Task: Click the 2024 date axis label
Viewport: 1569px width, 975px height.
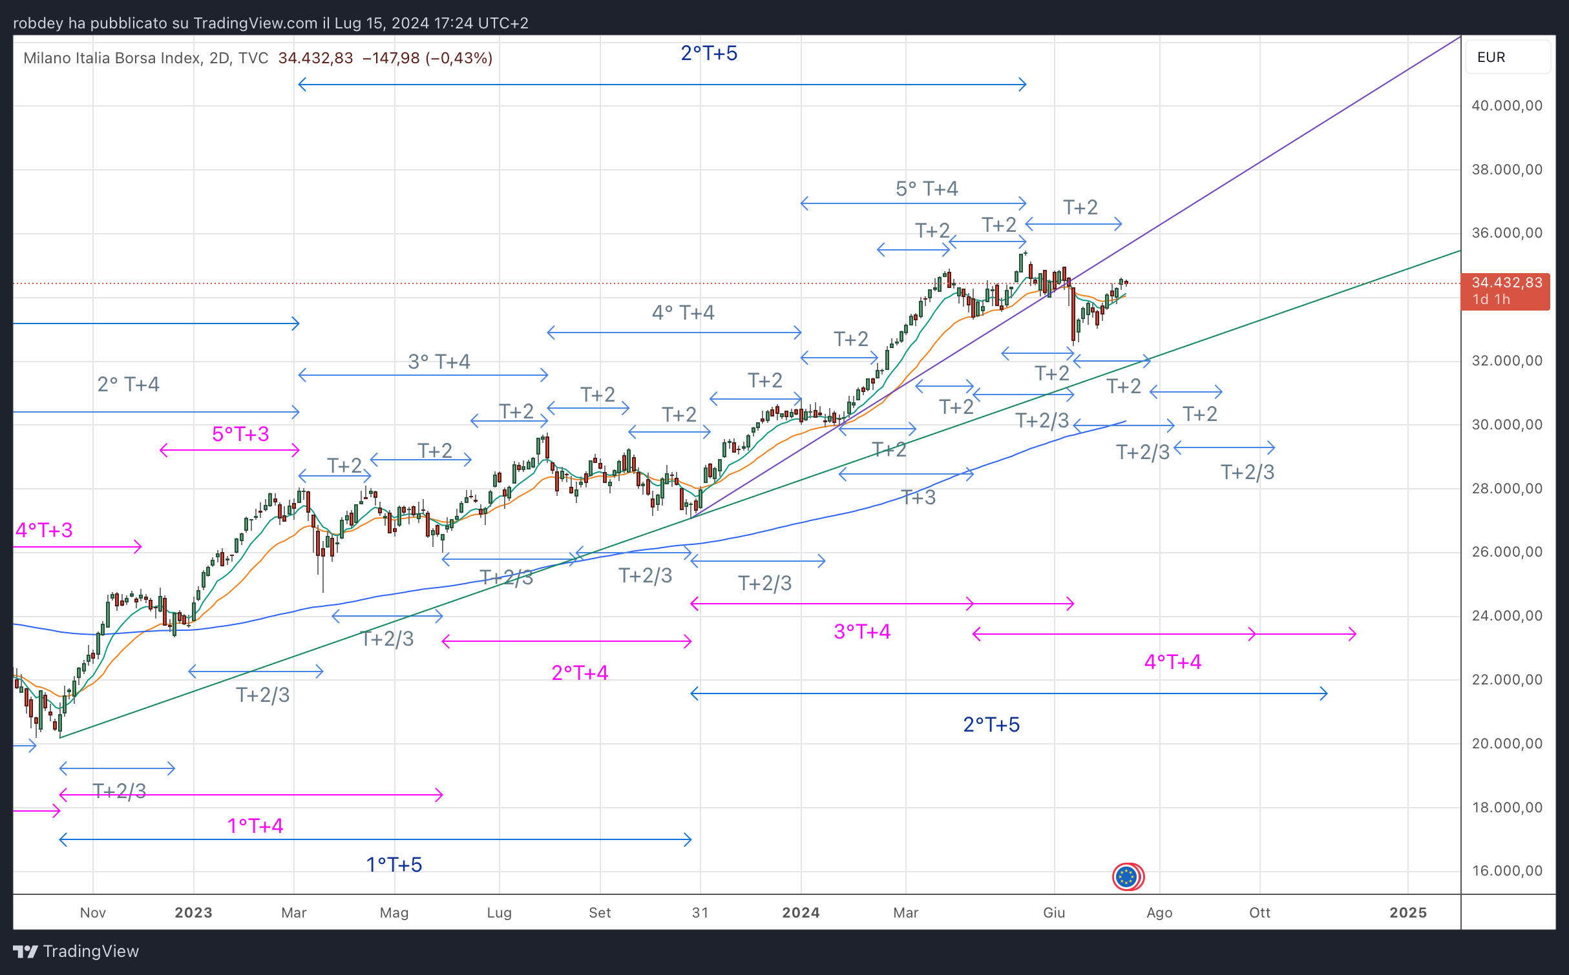Action: click(801, 912)
